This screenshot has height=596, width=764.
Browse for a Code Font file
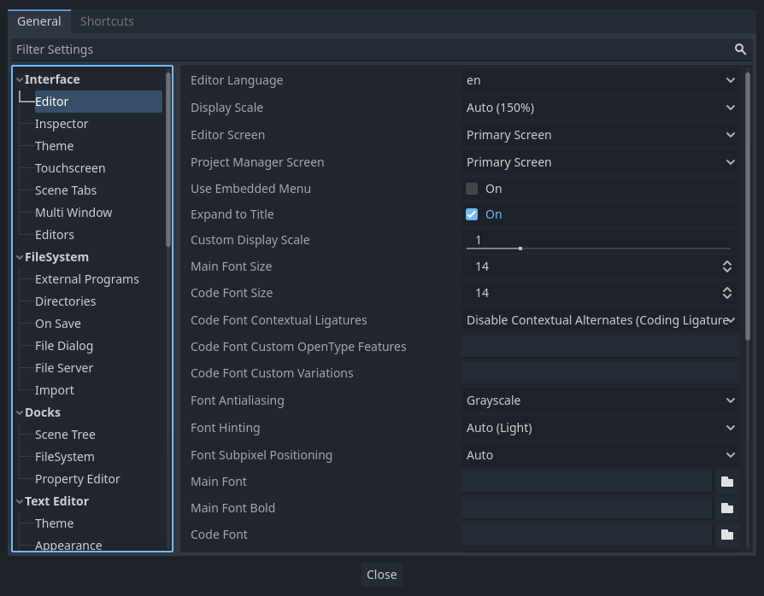point(727,534)
